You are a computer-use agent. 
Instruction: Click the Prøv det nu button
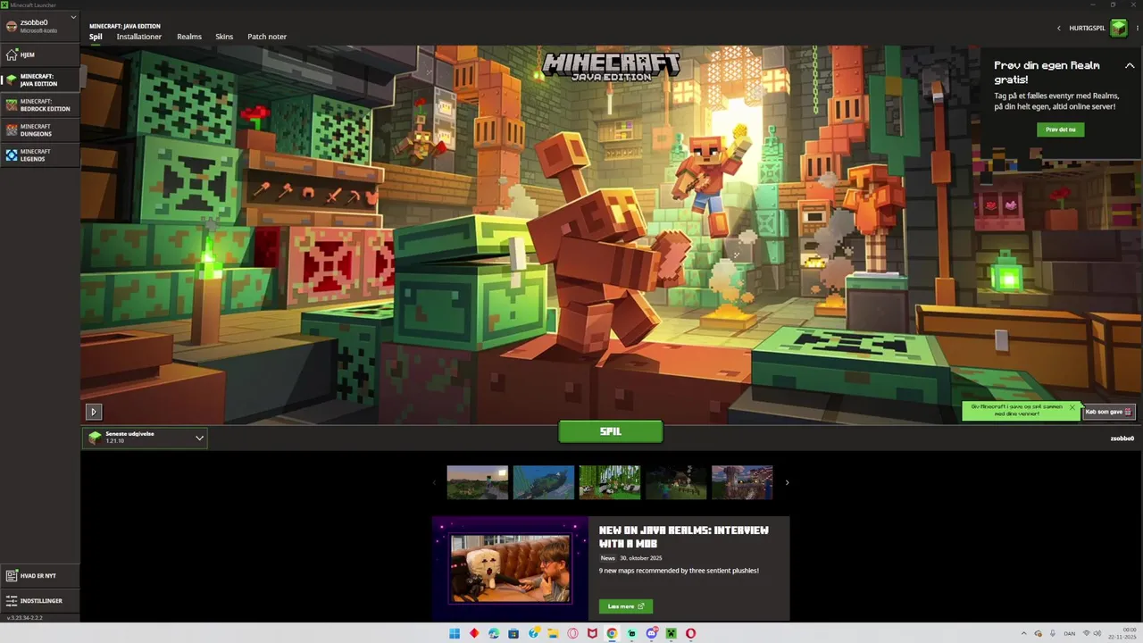1061,129
